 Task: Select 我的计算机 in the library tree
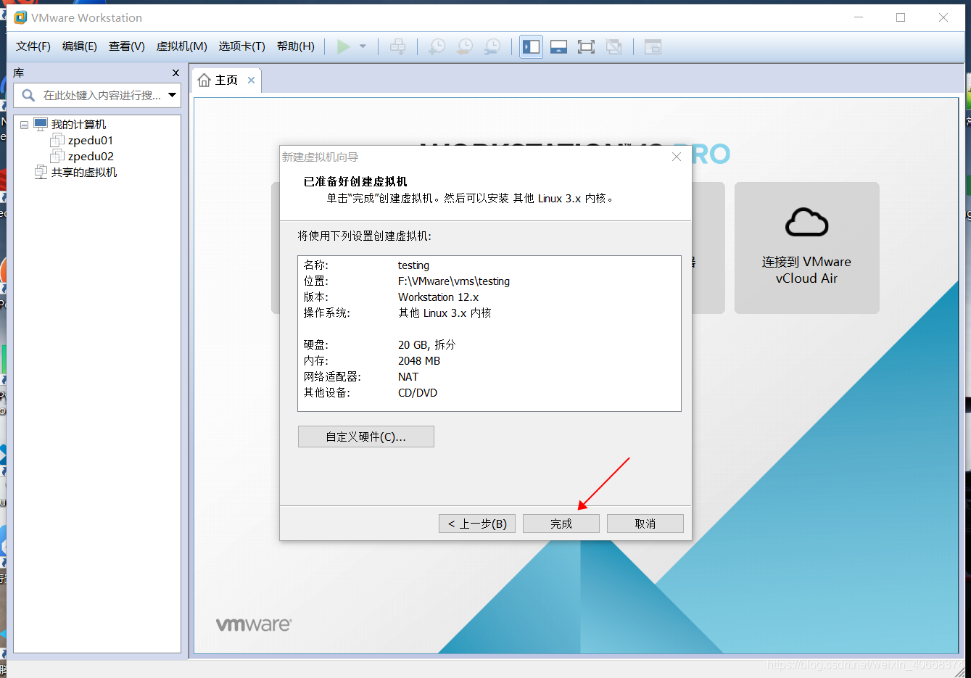(78, 125)
